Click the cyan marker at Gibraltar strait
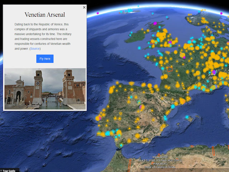The height and width of the screenshot is (172, 229). tap(121, 145)
